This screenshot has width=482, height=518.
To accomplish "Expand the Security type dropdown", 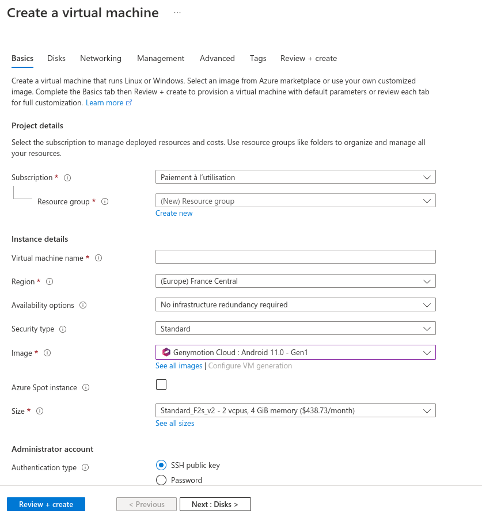I will 427,328.
